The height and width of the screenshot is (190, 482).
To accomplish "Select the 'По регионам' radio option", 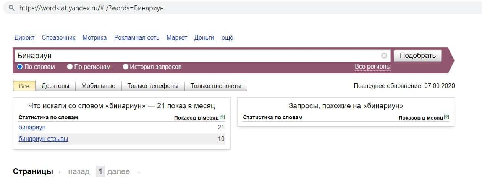I will [70, 67].
